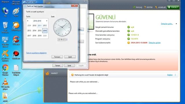Go to next decade in calendar
This screenshot has height=104, width=185.
pyautogui.click(x=47, y=21)
